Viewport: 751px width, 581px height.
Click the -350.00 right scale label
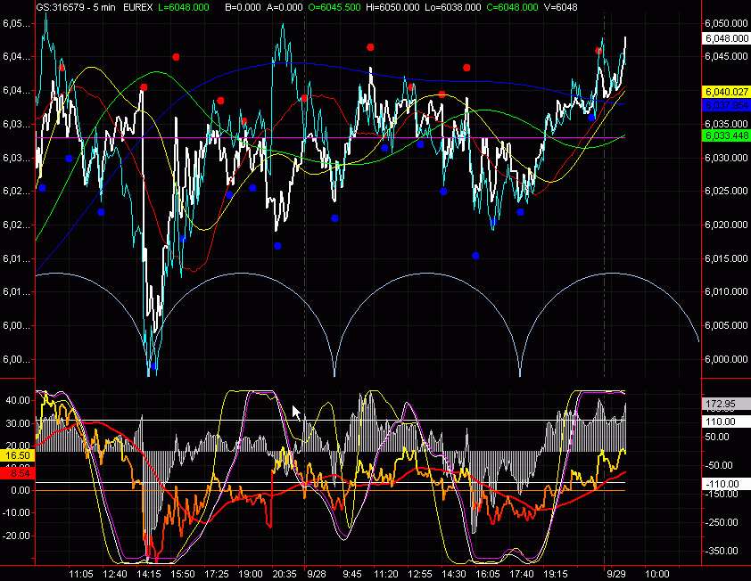[x=722, y=551]
